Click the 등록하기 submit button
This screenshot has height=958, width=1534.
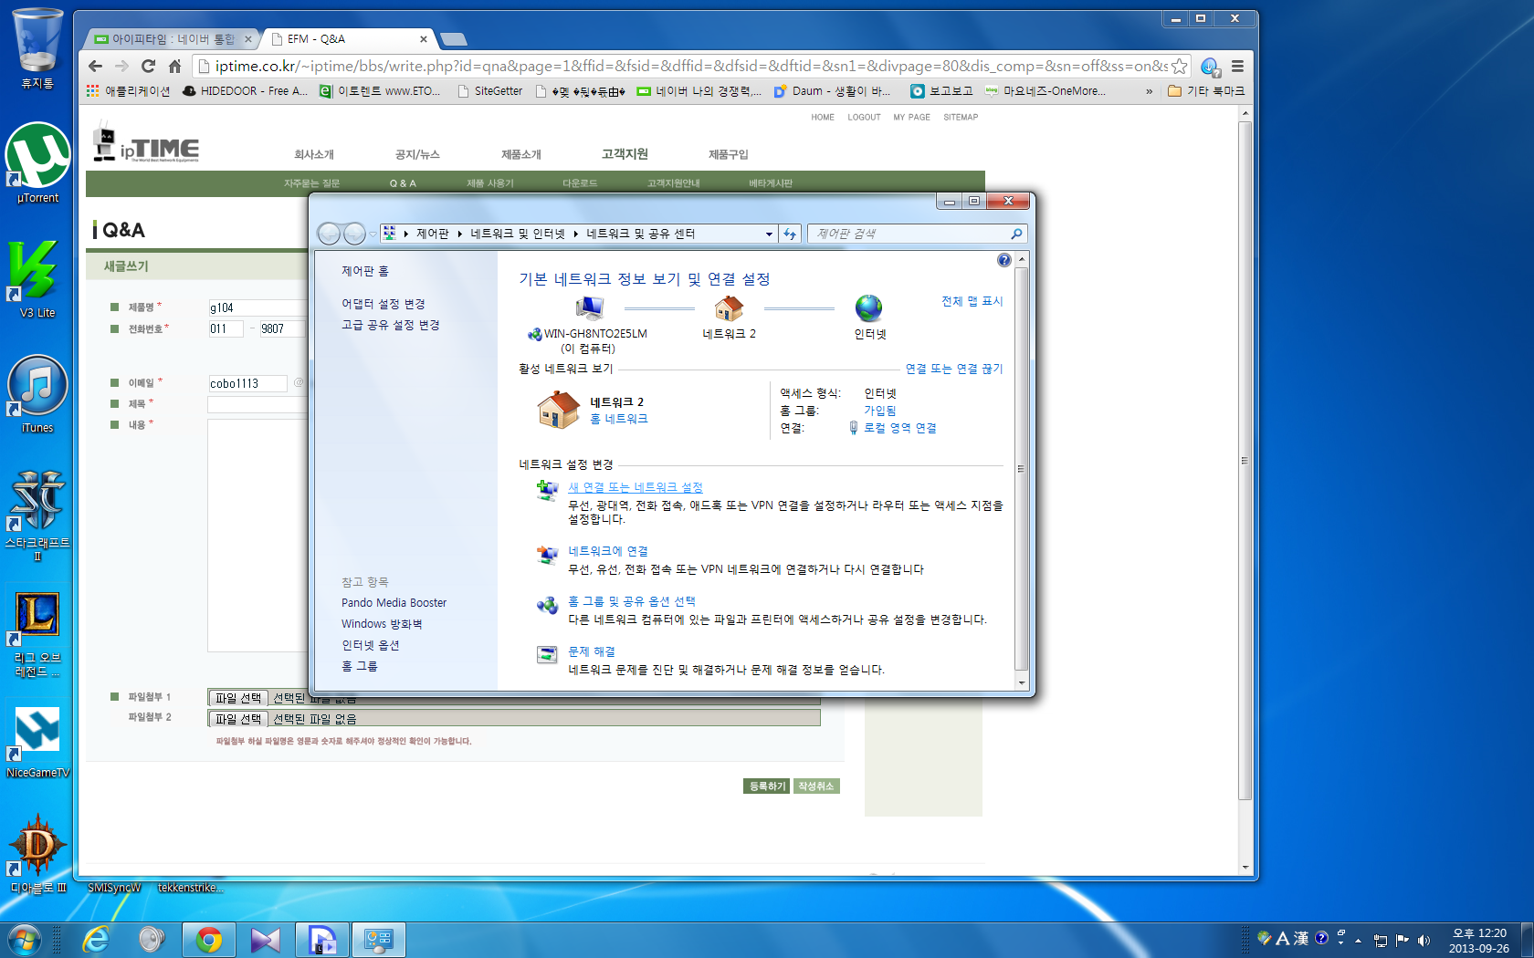(767, 786)
